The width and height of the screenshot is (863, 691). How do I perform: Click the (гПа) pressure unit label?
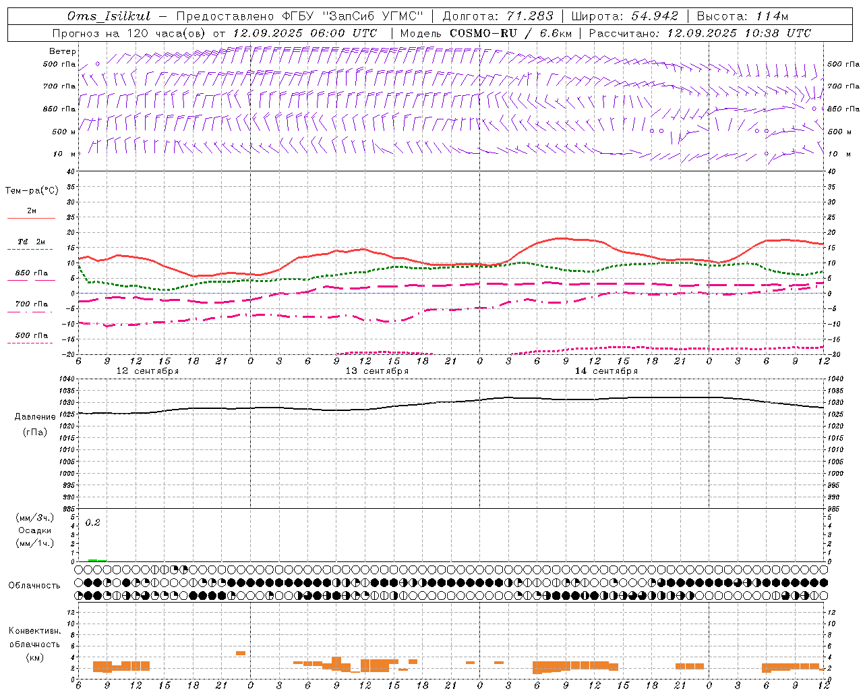[x=35, y=432]
